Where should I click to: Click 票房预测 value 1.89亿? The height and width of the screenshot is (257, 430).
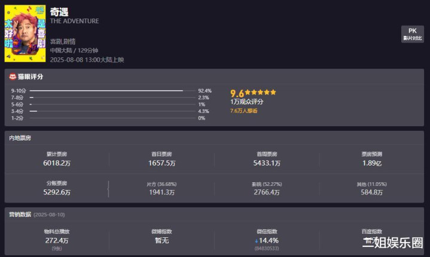pyautogui.click(x=372, y=163)
